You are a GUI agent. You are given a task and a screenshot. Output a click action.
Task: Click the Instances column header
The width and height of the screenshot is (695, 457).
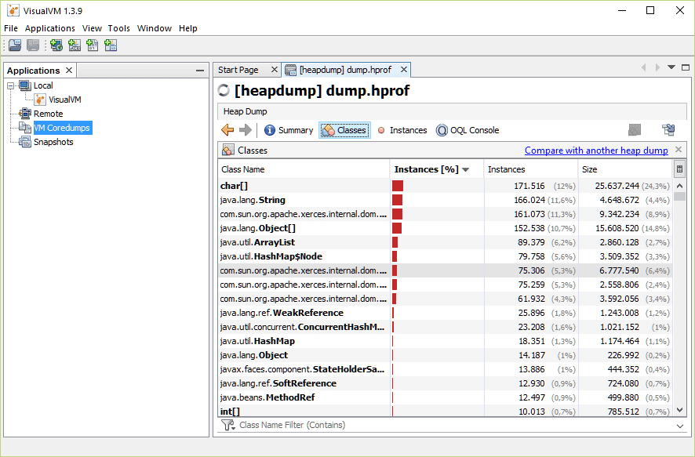click(x=530, y=169)
